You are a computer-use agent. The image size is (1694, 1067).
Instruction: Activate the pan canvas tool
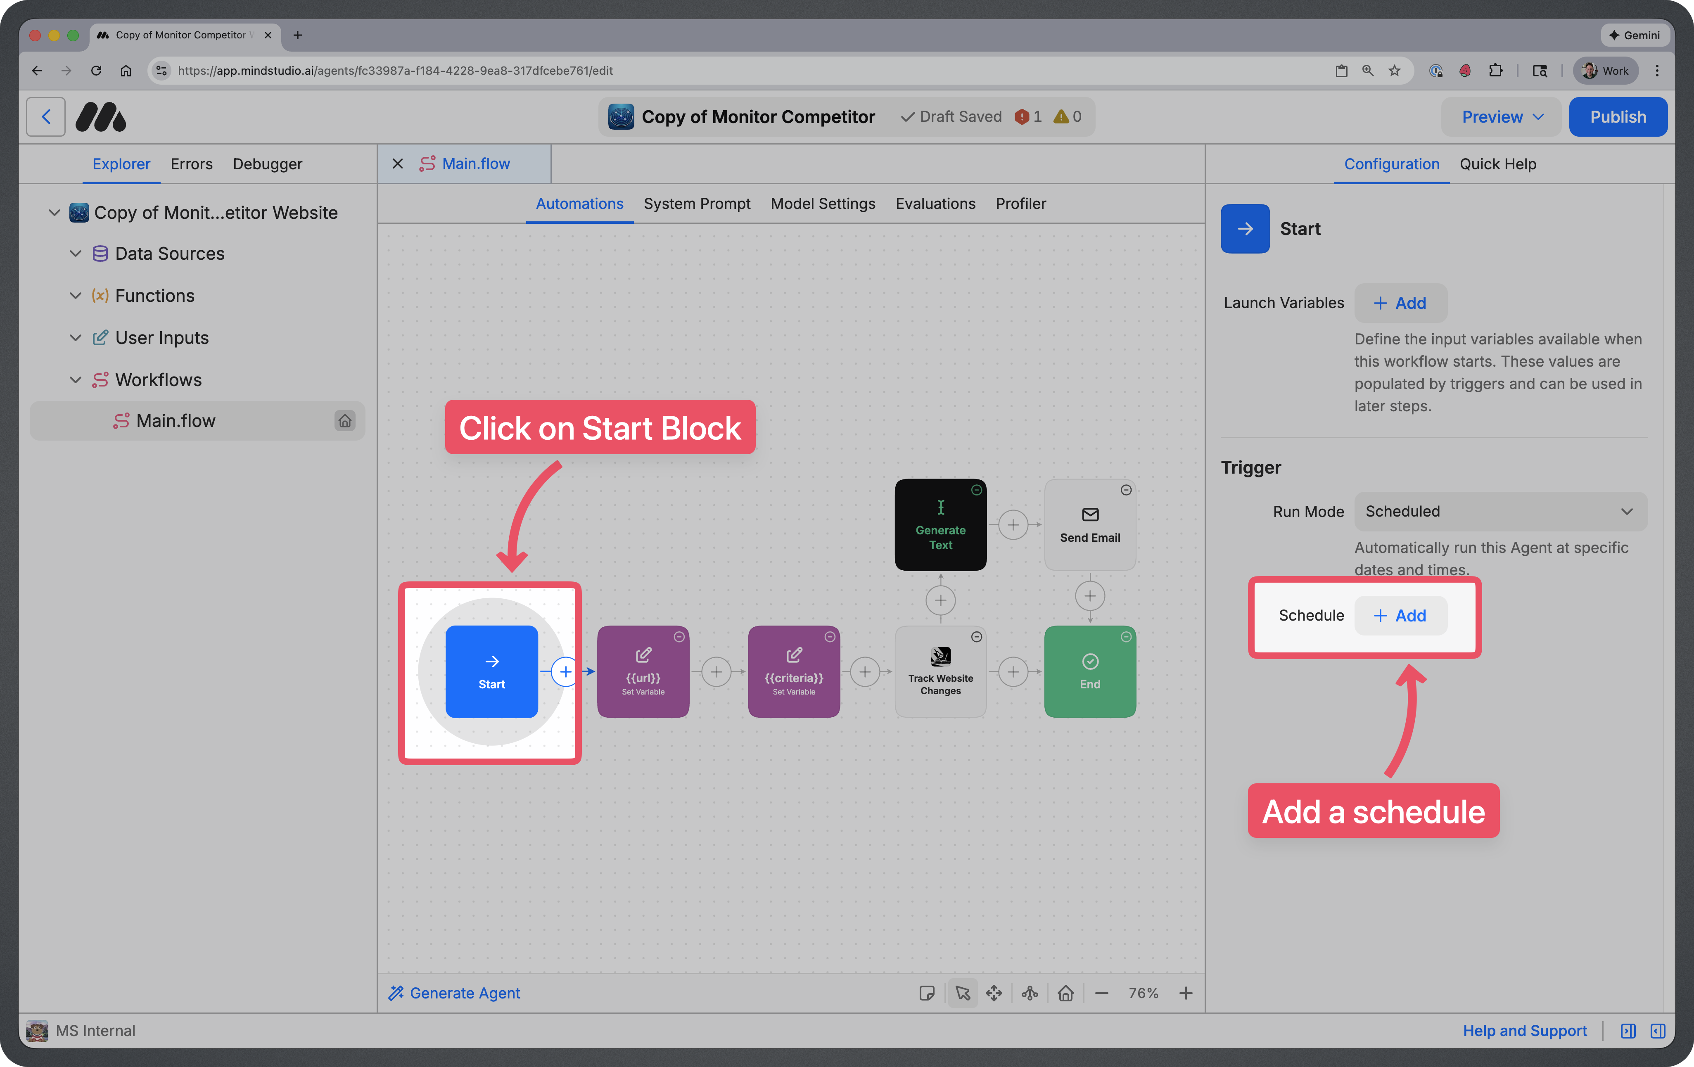(x=994, y=992)
